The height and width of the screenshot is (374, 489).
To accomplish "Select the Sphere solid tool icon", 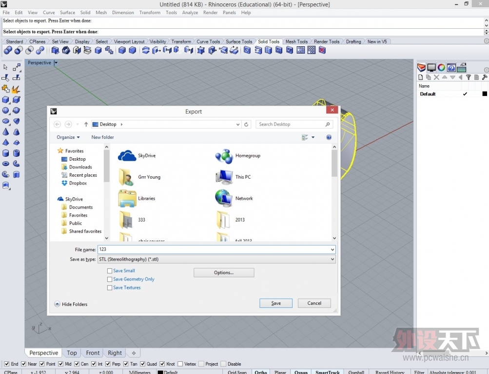I will click(6, 110).
